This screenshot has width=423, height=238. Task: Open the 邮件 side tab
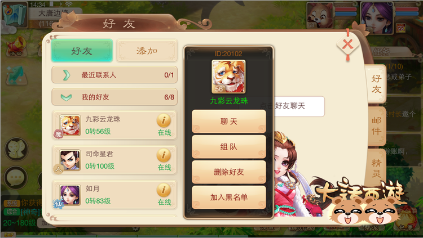point(376,126)
